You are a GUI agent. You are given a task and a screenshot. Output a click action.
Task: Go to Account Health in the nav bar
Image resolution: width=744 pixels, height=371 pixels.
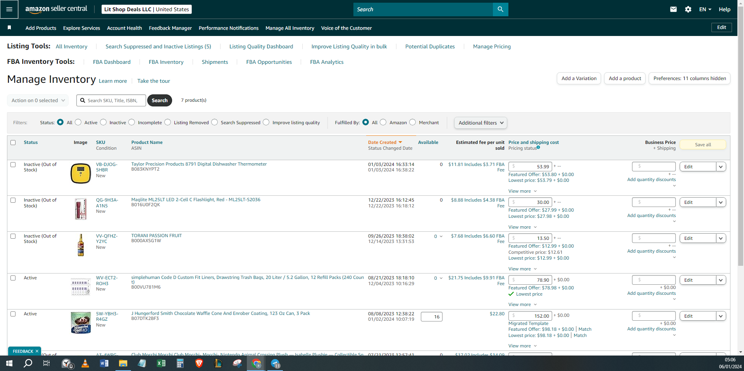124,28
